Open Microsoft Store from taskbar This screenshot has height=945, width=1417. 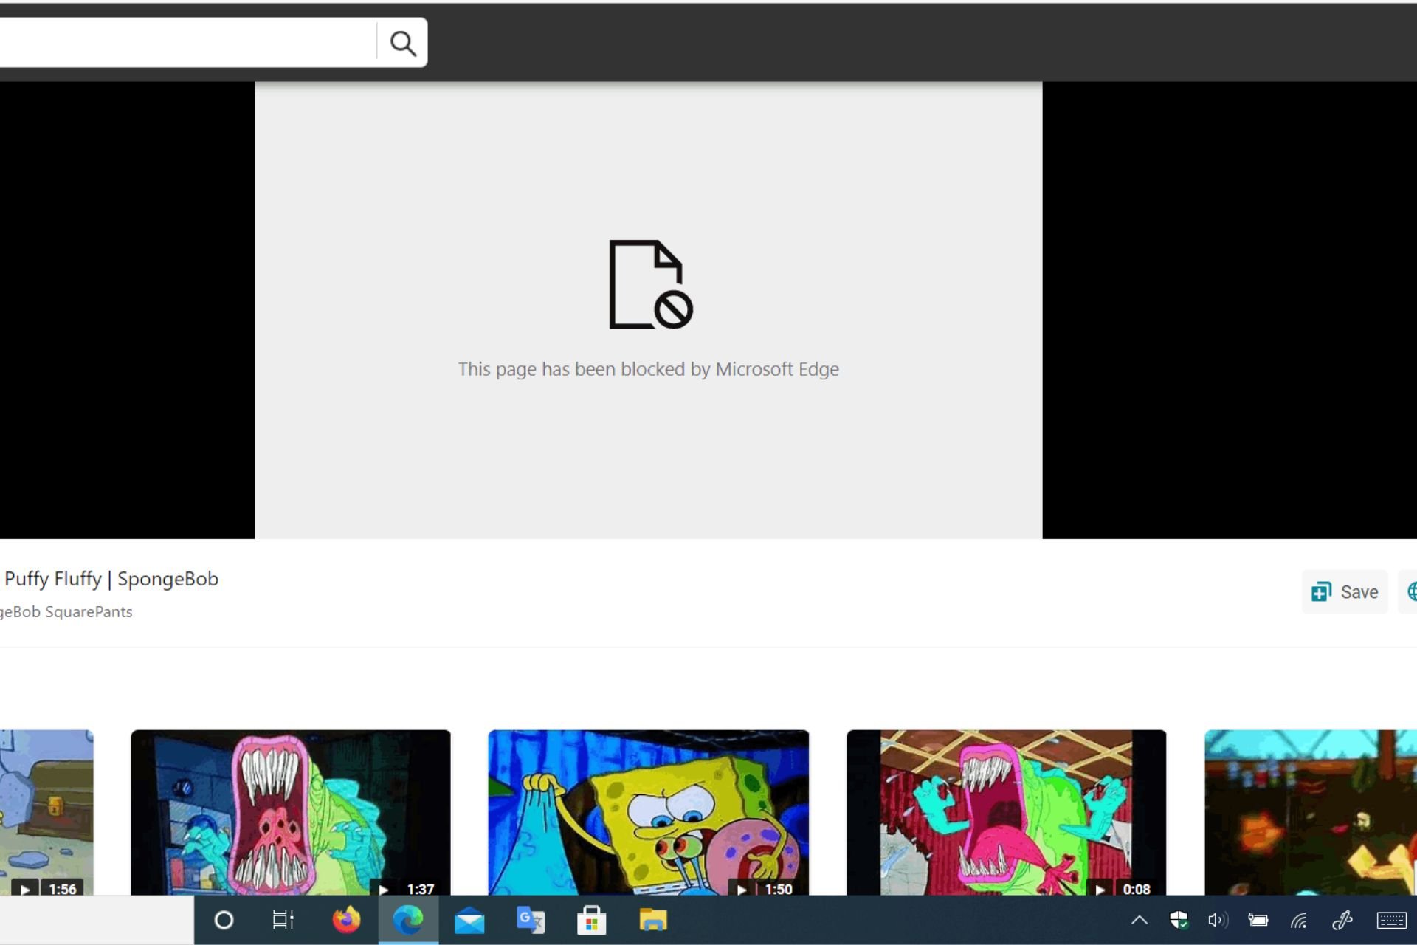point(591,920)
